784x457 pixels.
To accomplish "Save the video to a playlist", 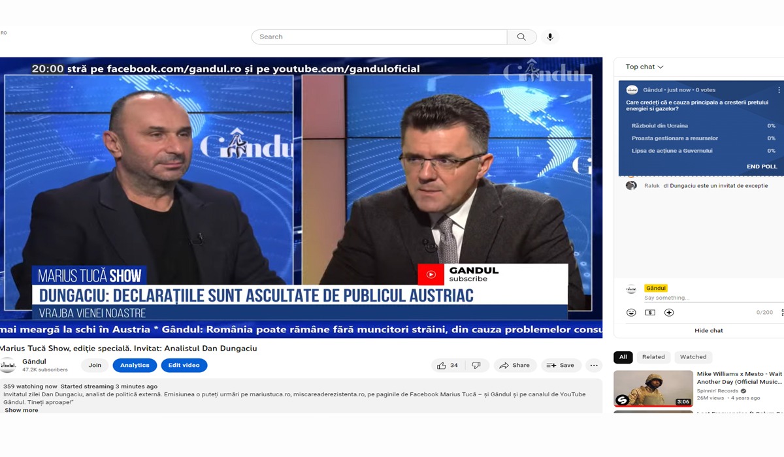I will pos(561,366).
